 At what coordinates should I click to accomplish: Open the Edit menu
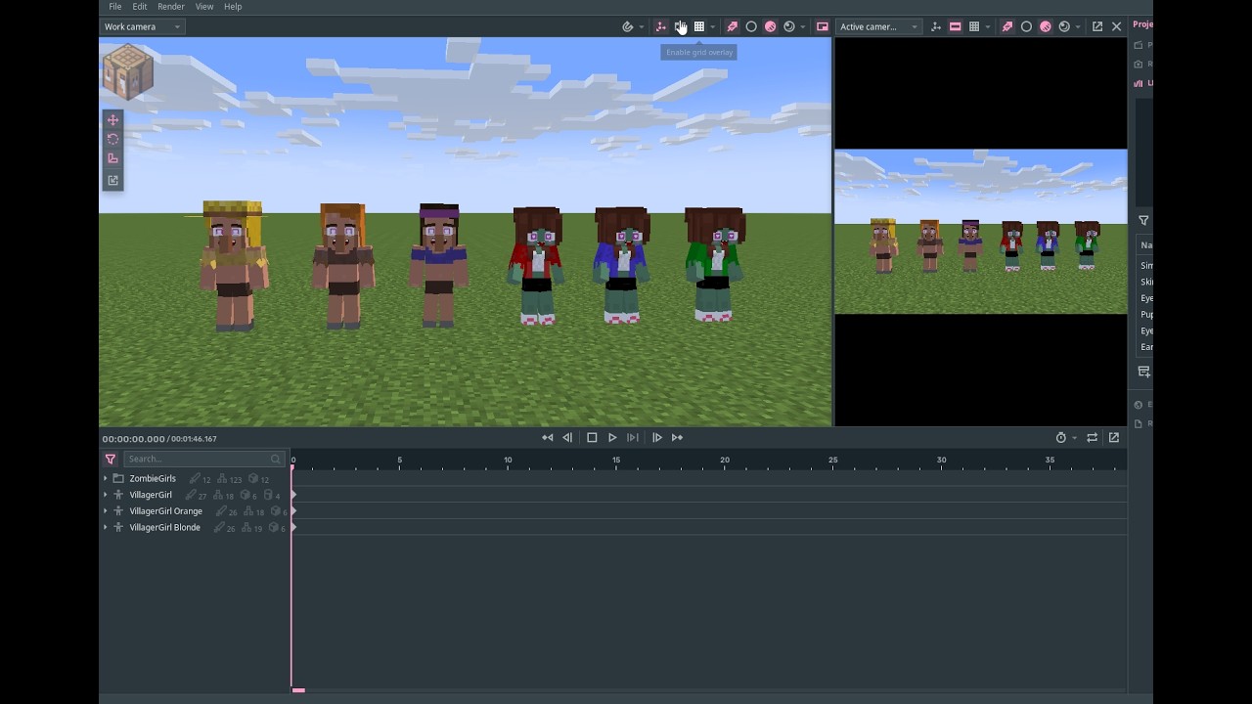click(x=140, y=7)
